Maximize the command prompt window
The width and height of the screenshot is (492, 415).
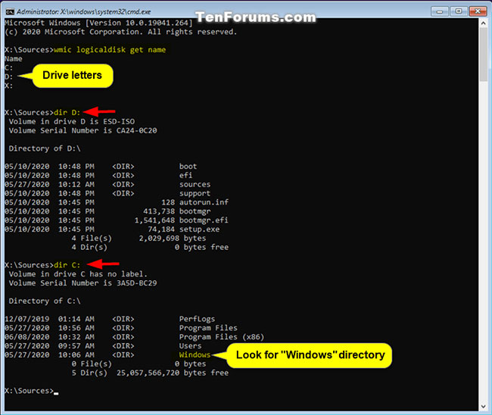tap(459, 11)
